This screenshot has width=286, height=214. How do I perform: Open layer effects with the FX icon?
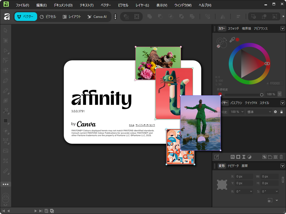point(233,157)
